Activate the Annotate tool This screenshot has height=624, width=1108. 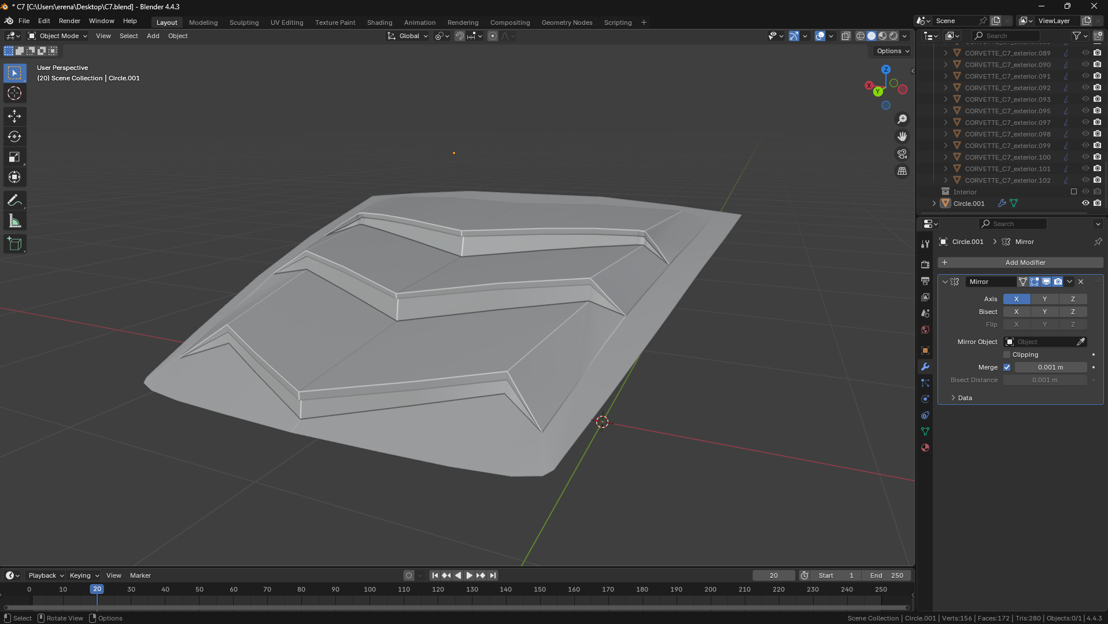(14, 201)
